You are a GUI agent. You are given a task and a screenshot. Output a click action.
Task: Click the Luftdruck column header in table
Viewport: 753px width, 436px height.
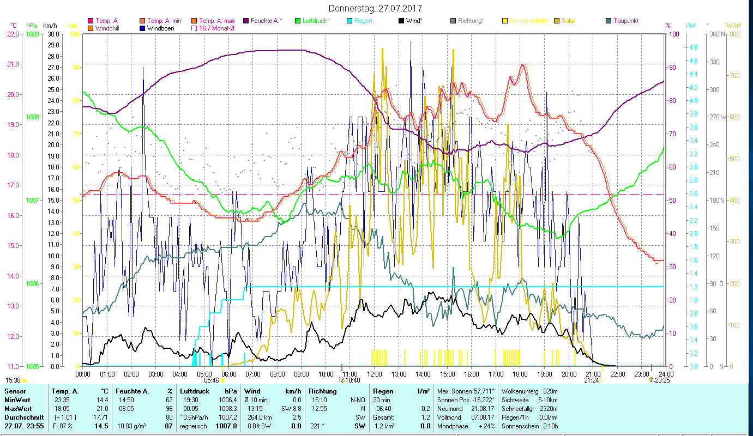point(194,391)
